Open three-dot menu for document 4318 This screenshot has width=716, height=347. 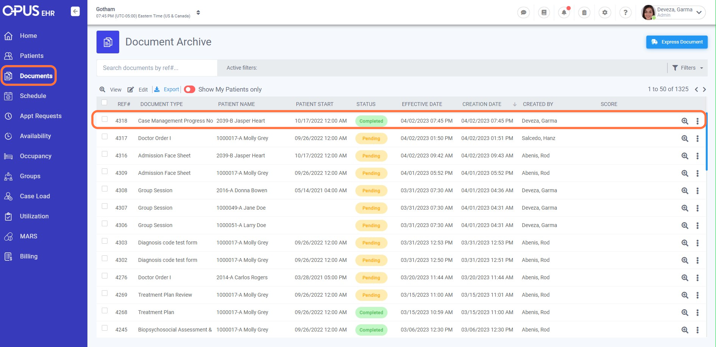697,121
